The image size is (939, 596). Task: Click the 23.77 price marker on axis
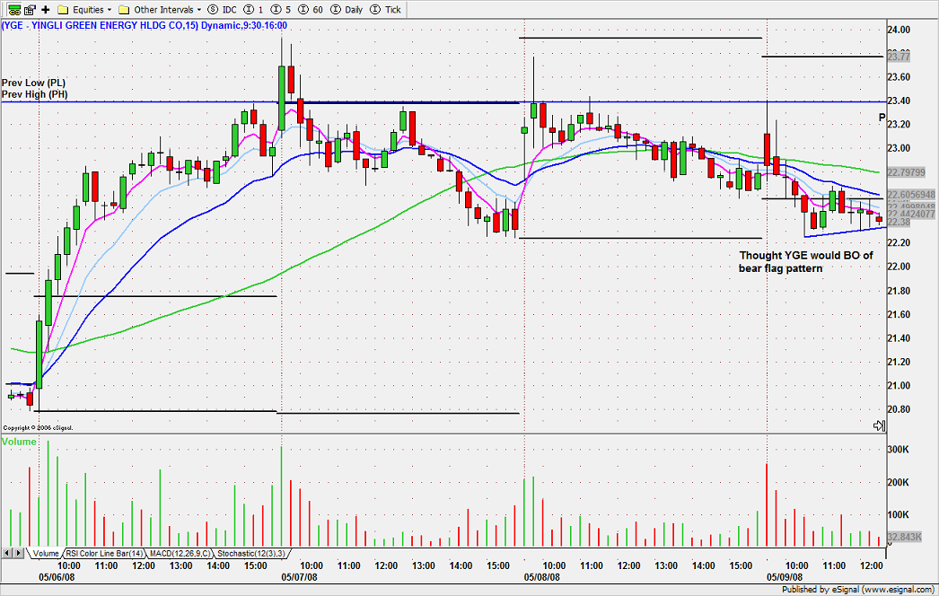tap(899, 57)
